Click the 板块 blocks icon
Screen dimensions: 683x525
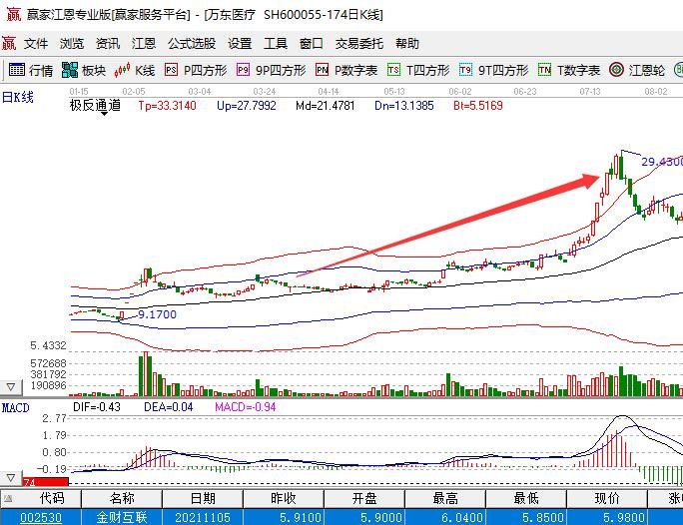click(70, 70)
